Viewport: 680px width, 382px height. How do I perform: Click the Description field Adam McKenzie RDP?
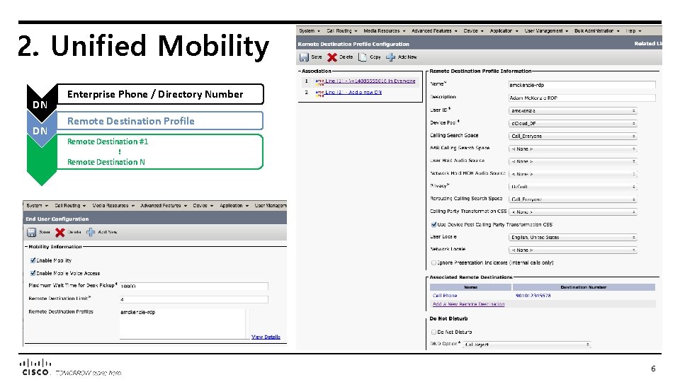coord(582,98)
